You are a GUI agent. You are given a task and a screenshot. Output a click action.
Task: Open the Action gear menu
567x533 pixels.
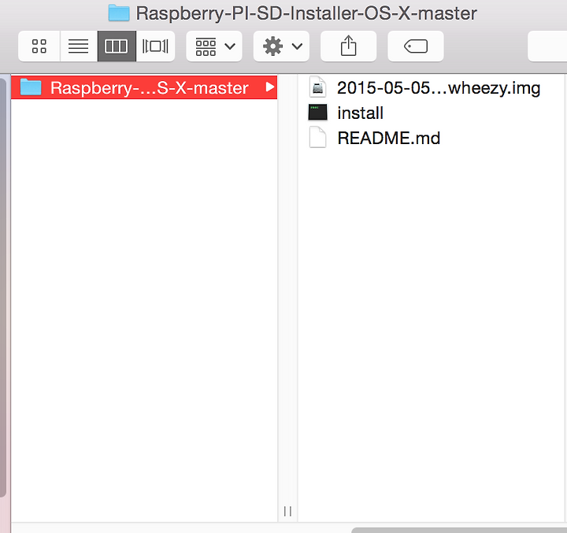tap(281, 46)
